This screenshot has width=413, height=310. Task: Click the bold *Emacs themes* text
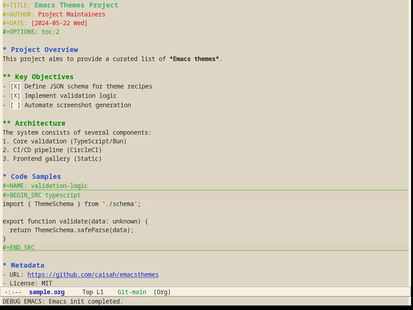(x=194, y=59)
